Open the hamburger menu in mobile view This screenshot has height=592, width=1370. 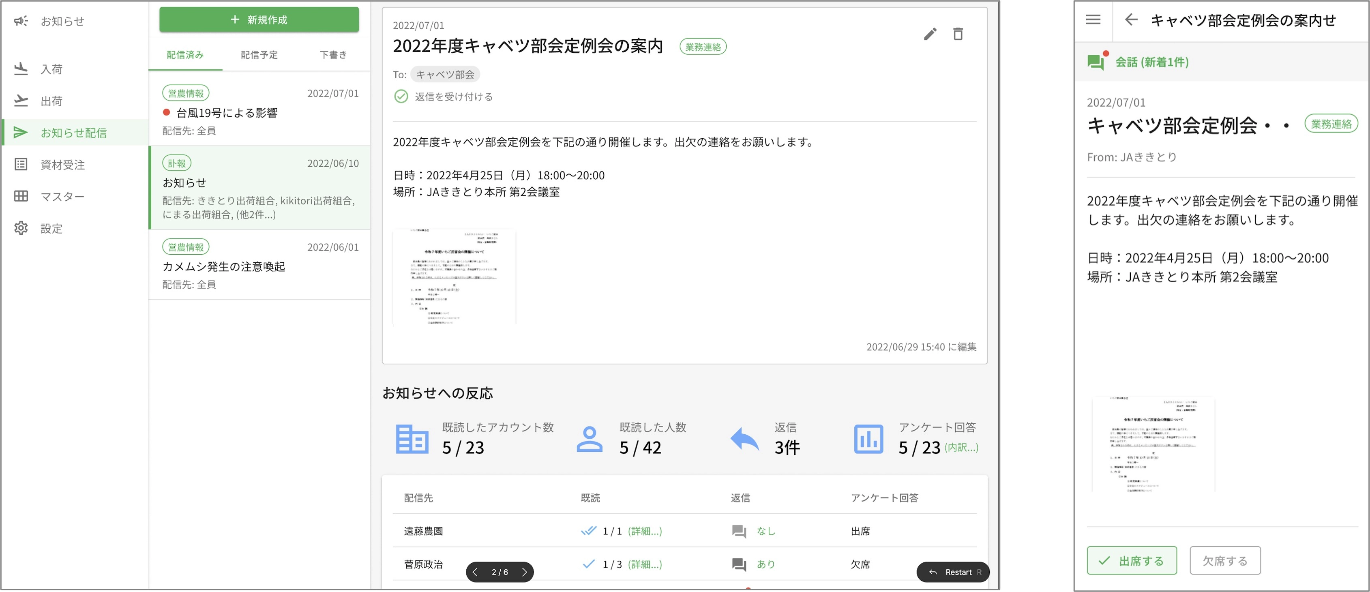pyautogui.click(x=1093, y=20)
